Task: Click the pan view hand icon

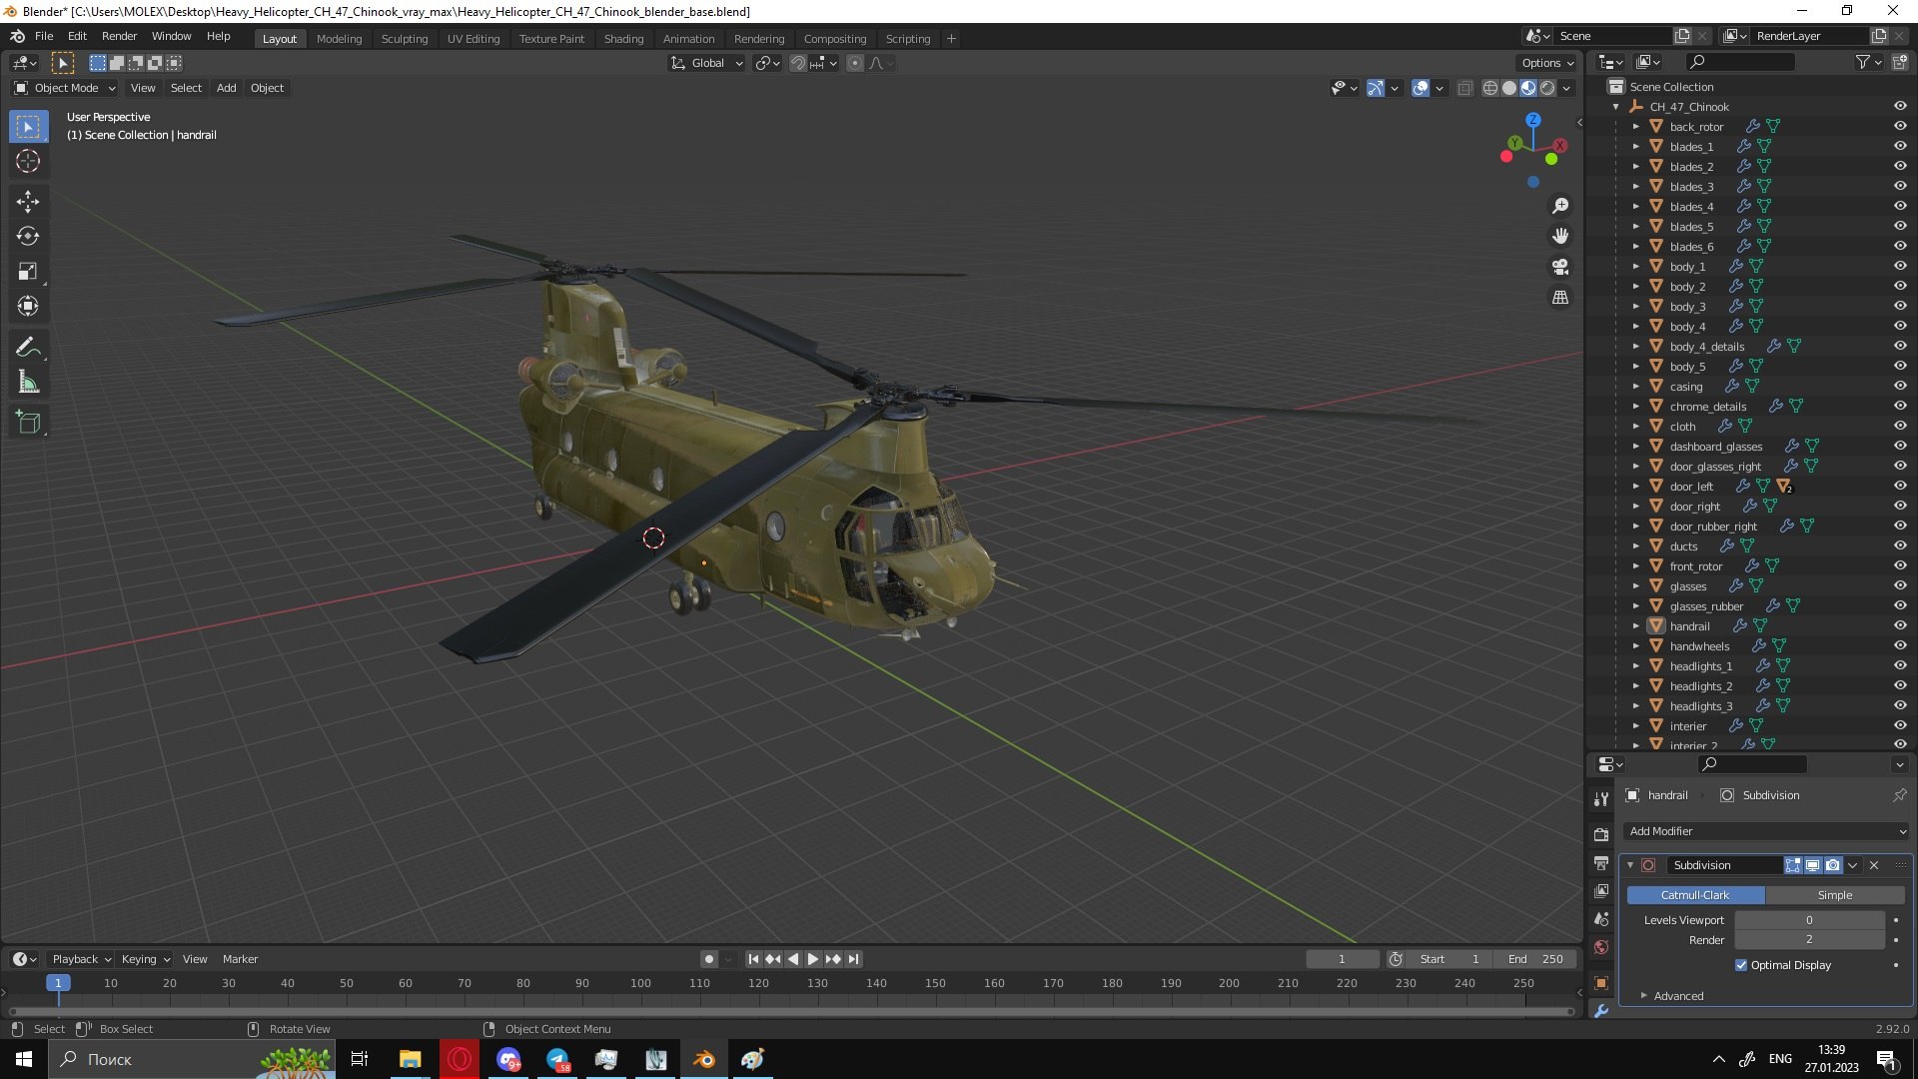Action: (x=1560, y=236)
